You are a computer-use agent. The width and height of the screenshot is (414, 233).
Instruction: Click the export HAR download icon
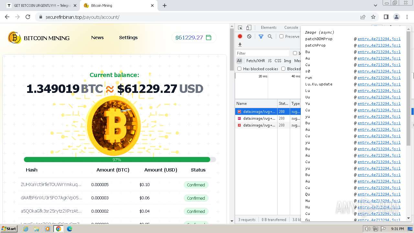240,45
